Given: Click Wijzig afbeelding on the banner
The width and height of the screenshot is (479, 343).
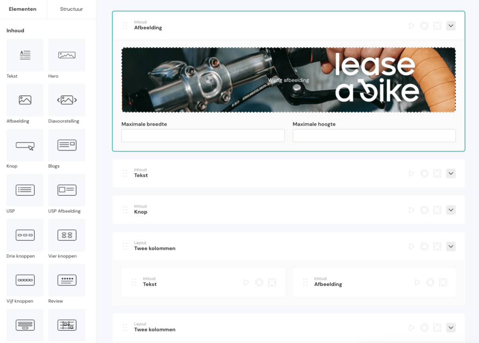Looking at the screenshot, I should [288, 80].
